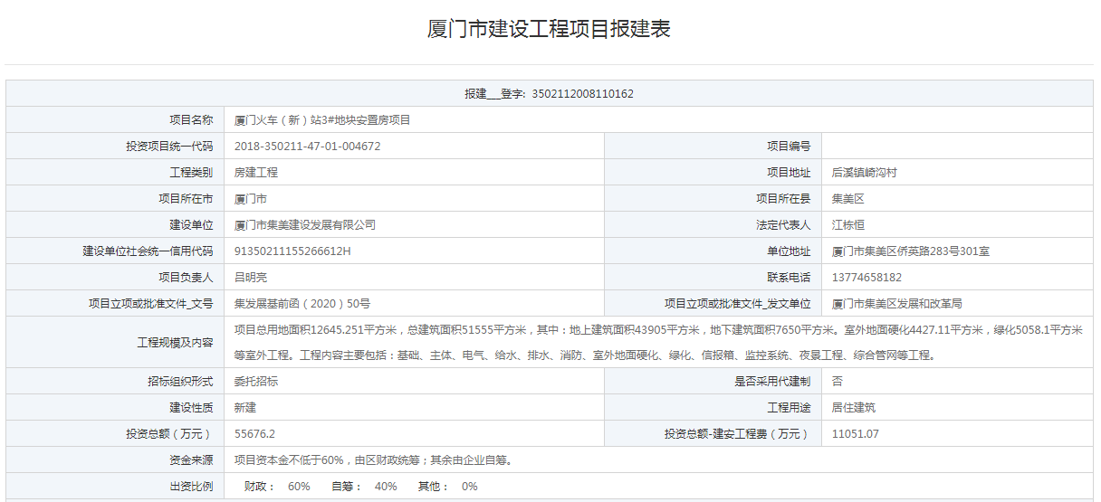
Task: Select the total investment value 55676.2
Action: click(254, 434)
